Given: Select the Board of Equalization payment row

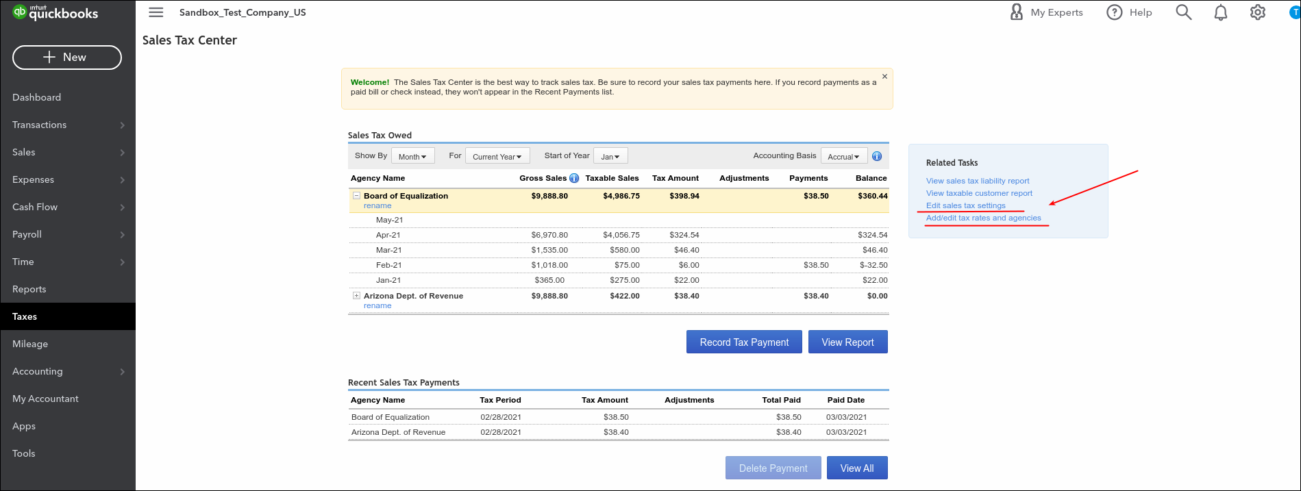Looking at the screenshot, I should click(x=618, y=417).
